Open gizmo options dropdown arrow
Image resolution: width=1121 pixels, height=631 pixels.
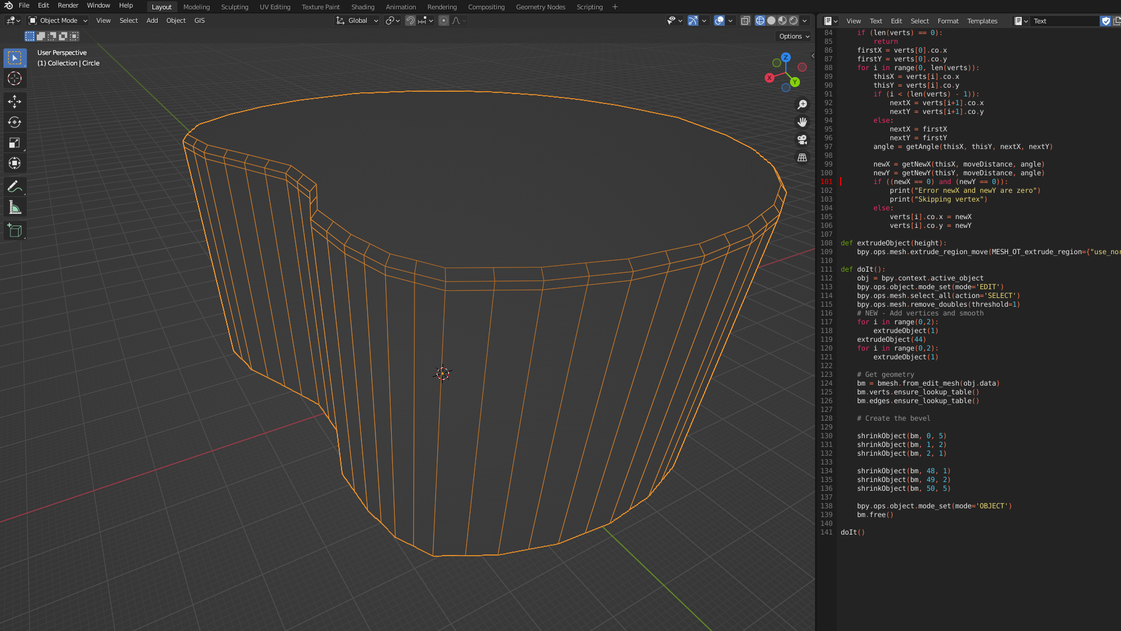pos(704,20)
